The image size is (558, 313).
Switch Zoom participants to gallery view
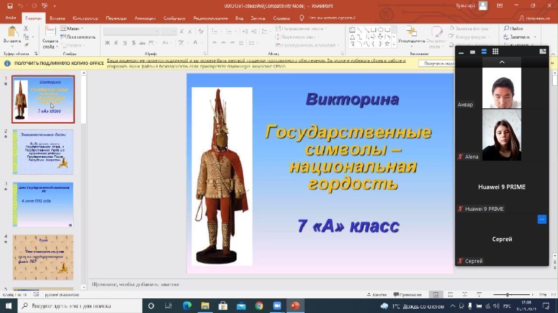tap(495, 51)
